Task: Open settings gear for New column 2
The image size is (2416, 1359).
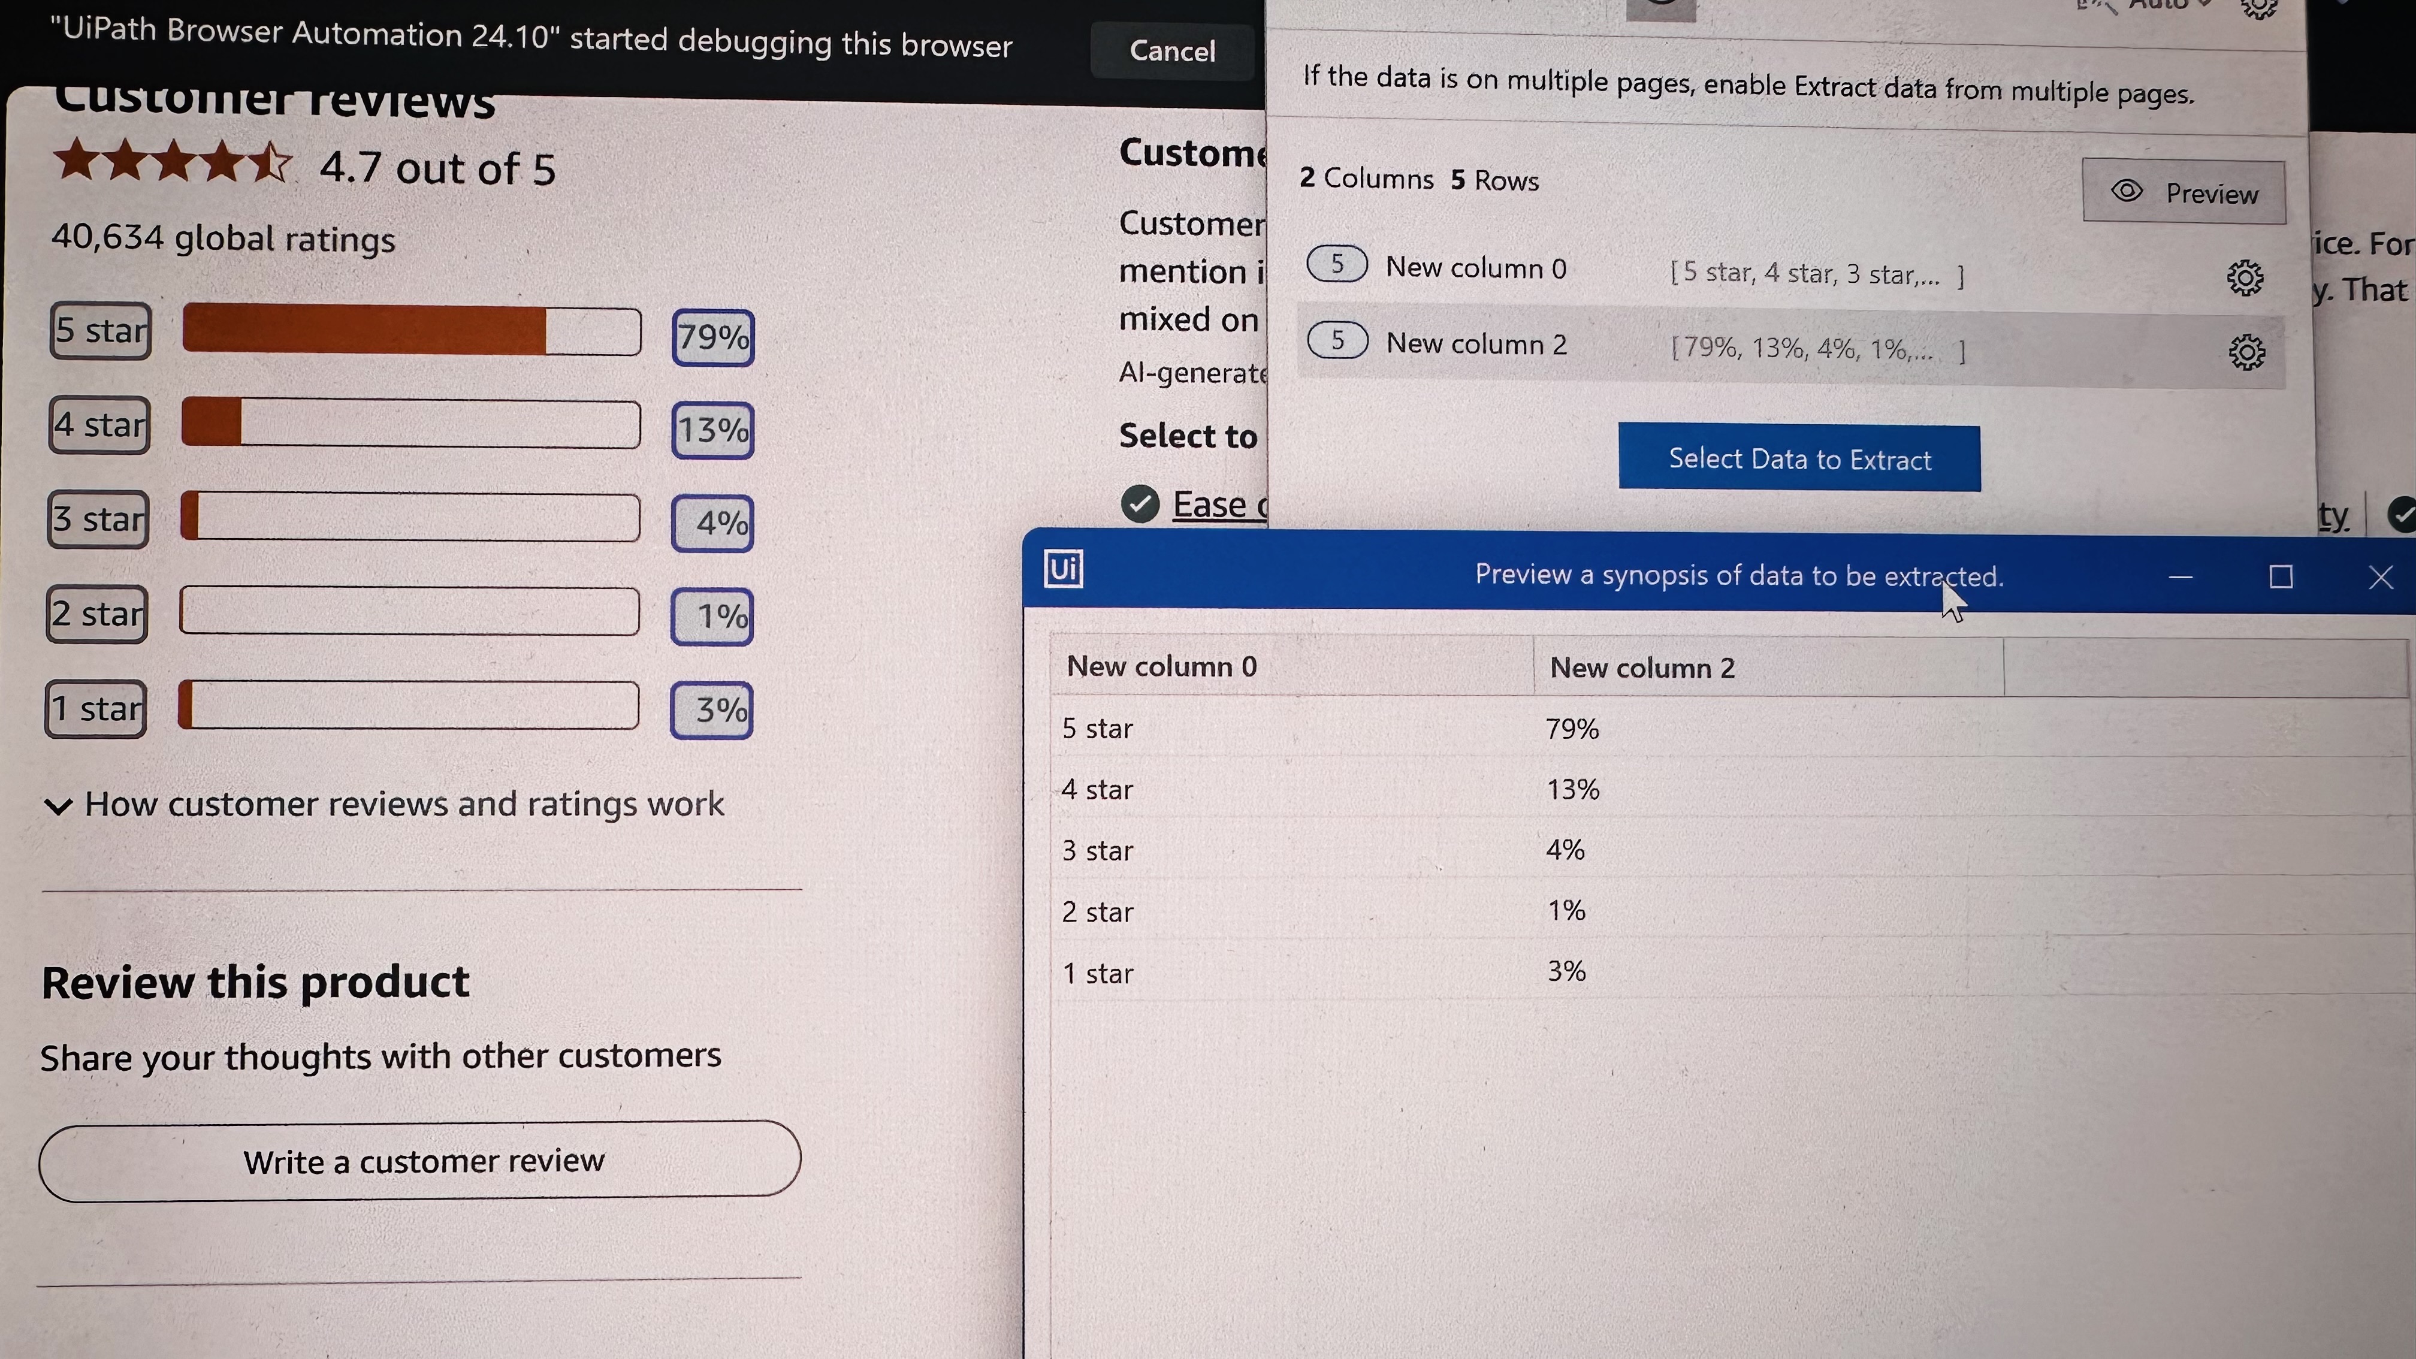Action: (x=2246, y=353)
